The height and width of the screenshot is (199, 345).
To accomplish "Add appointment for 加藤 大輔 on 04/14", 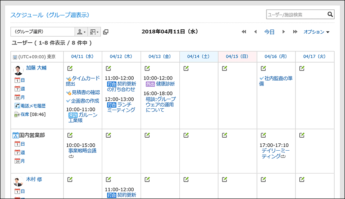I will point(186,69).
